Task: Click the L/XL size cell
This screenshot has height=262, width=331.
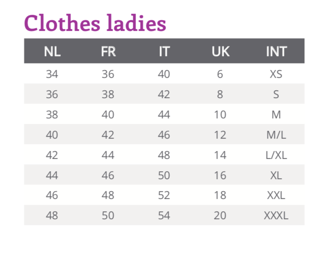Action: pyautogui.click(x=276, y=155)
